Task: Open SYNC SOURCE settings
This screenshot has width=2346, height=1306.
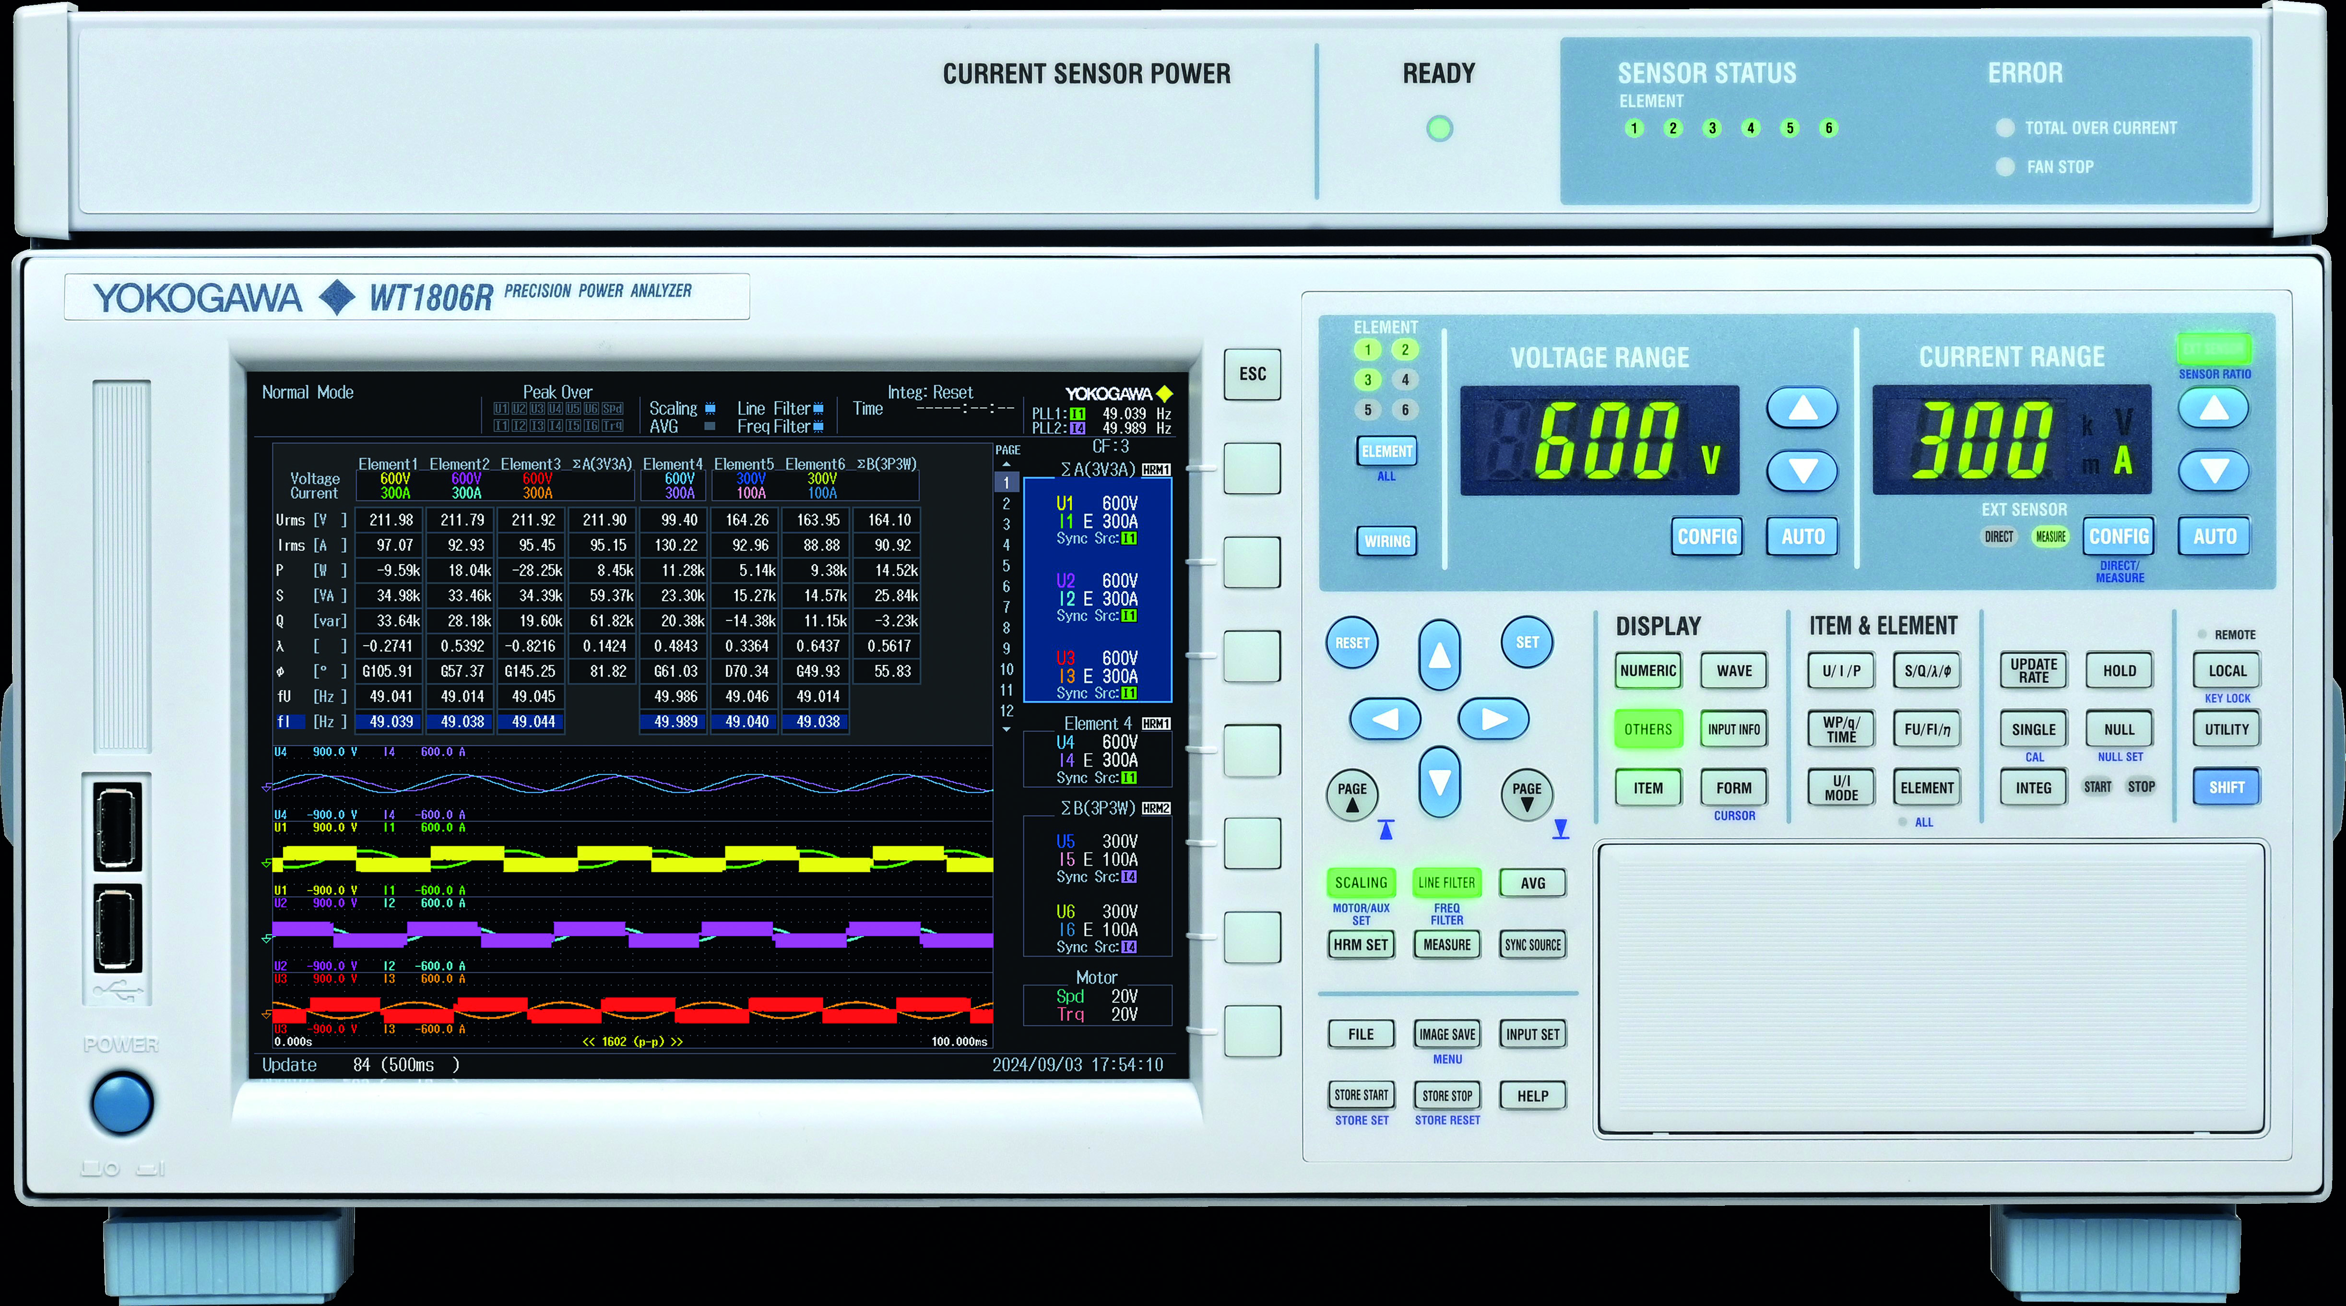Action: click(x=1532, y=945)
